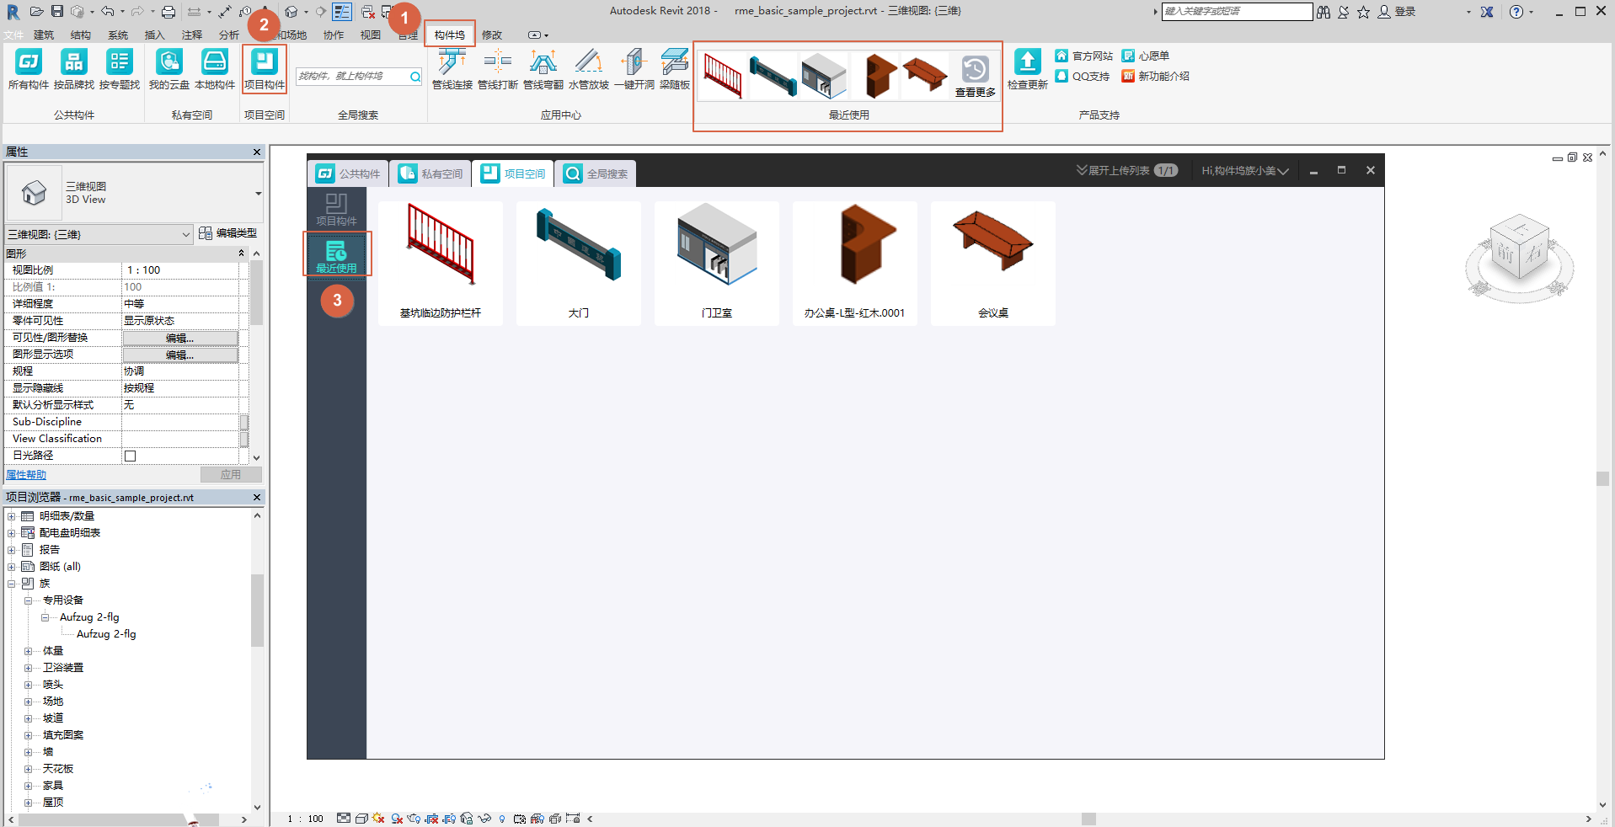Image resolution: width=1615 pixels, height=827 pixels.
Task: Toggle temporary hide/isolate glasses icon
Action: [484, 818]
